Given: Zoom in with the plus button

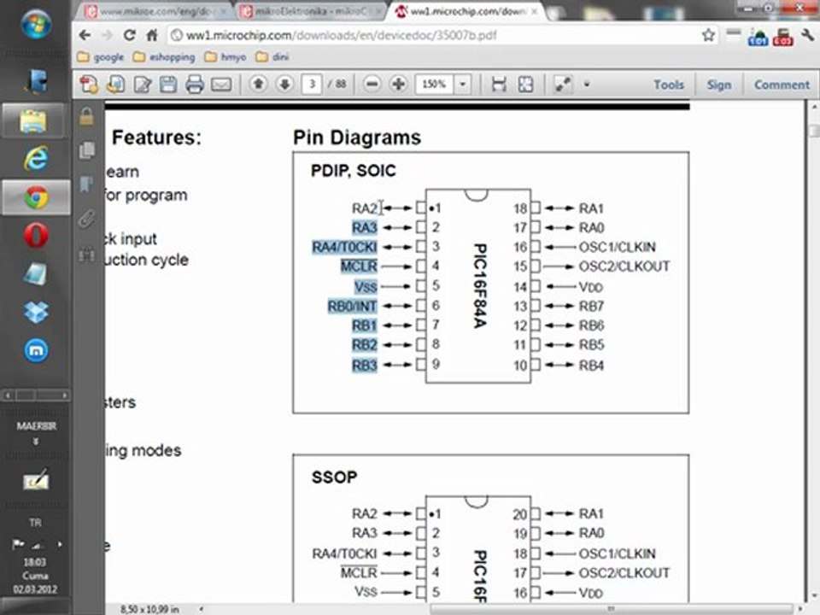Looking at the screenshot, I should (x=399, y=84).
